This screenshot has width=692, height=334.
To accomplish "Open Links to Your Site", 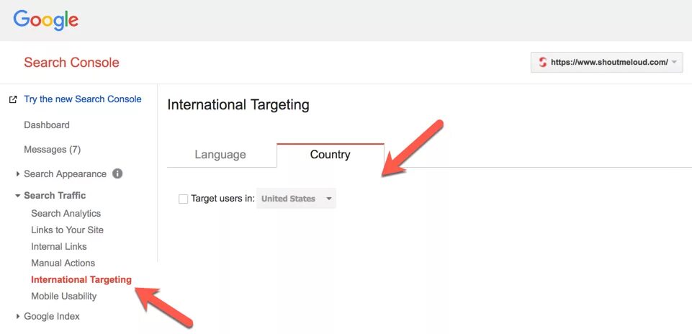I will pos(67,230).
